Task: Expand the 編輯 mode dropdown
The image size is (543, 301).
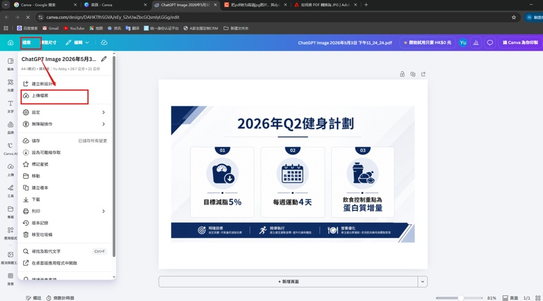Action: [77, 43]
